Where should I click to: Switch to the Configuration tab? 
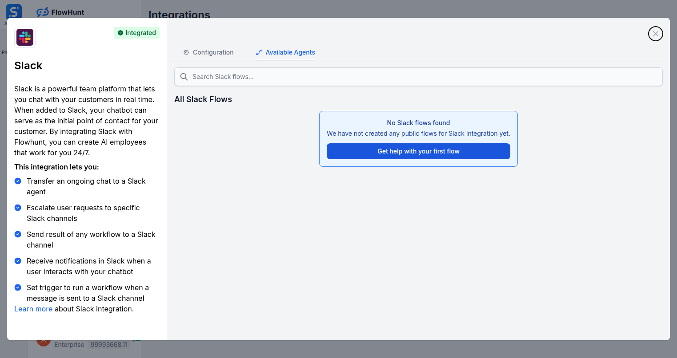pos(213,52)
